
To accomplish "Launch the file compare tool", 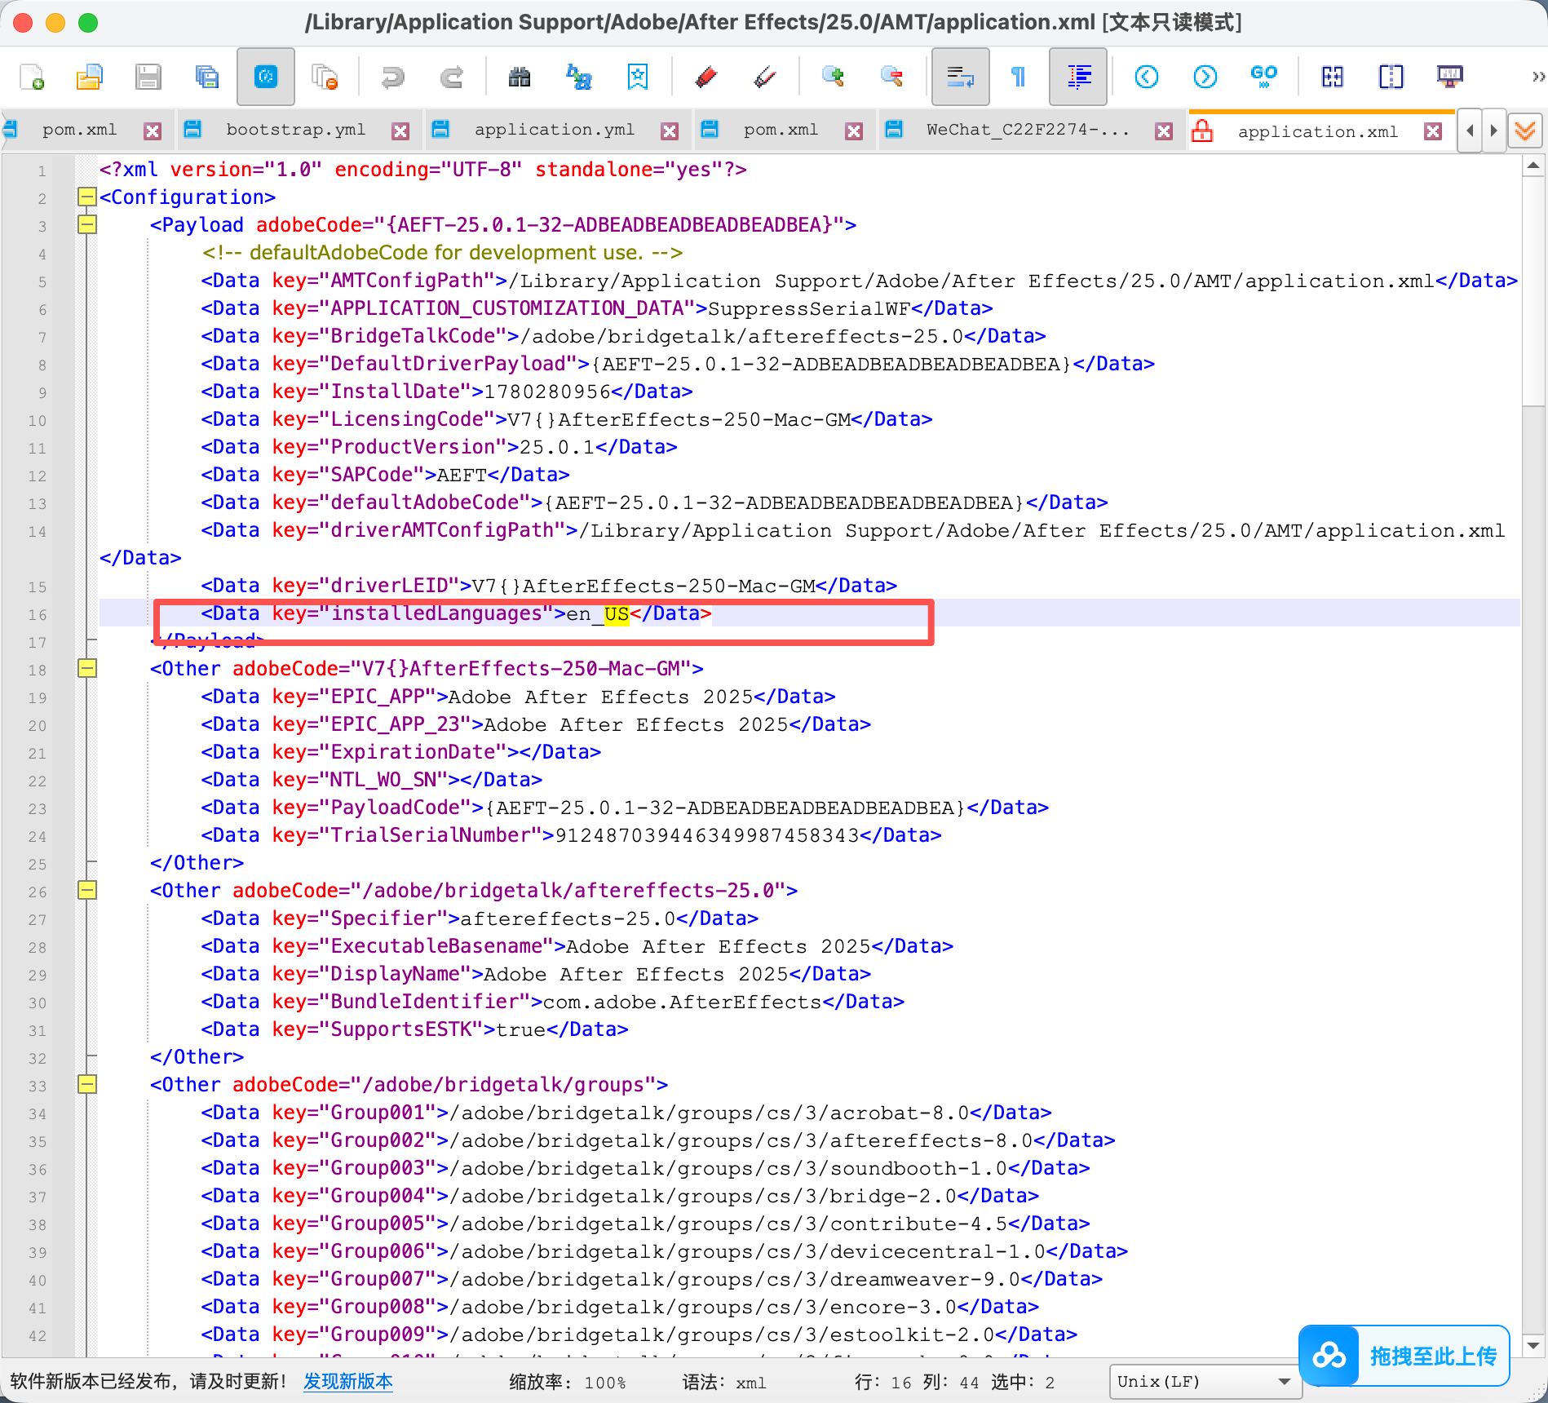I will click(x=1333, y=77).
